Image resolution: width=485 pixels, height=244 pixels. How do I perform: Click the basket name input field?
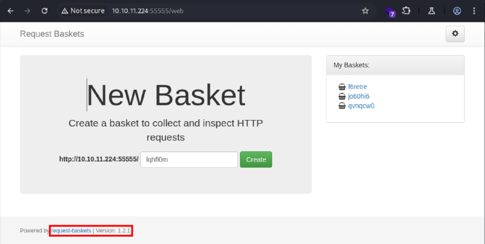coord(189,159)
